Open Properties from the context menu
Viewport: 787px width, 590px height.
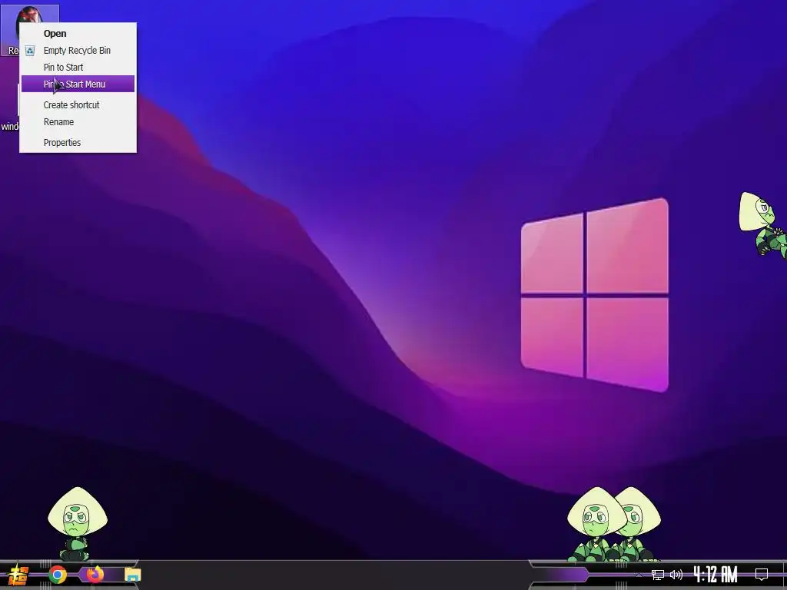(78, 142)
